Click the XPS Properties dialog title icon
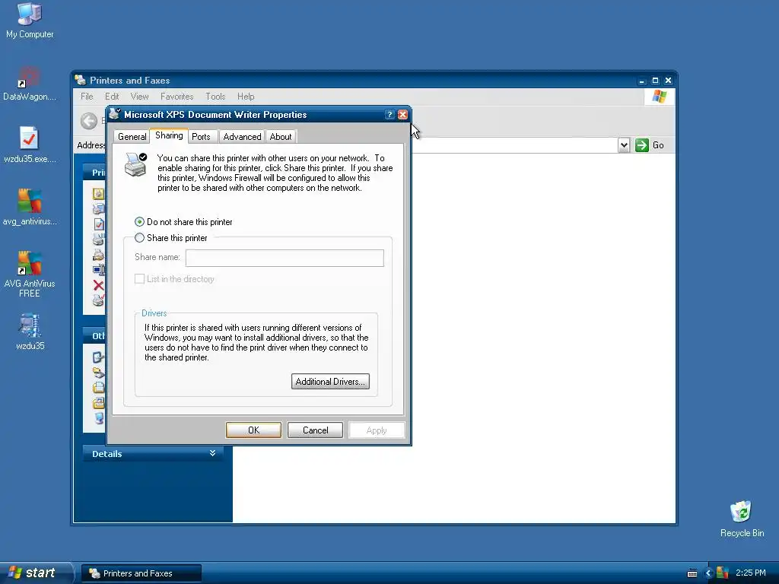 coord(115,114)
